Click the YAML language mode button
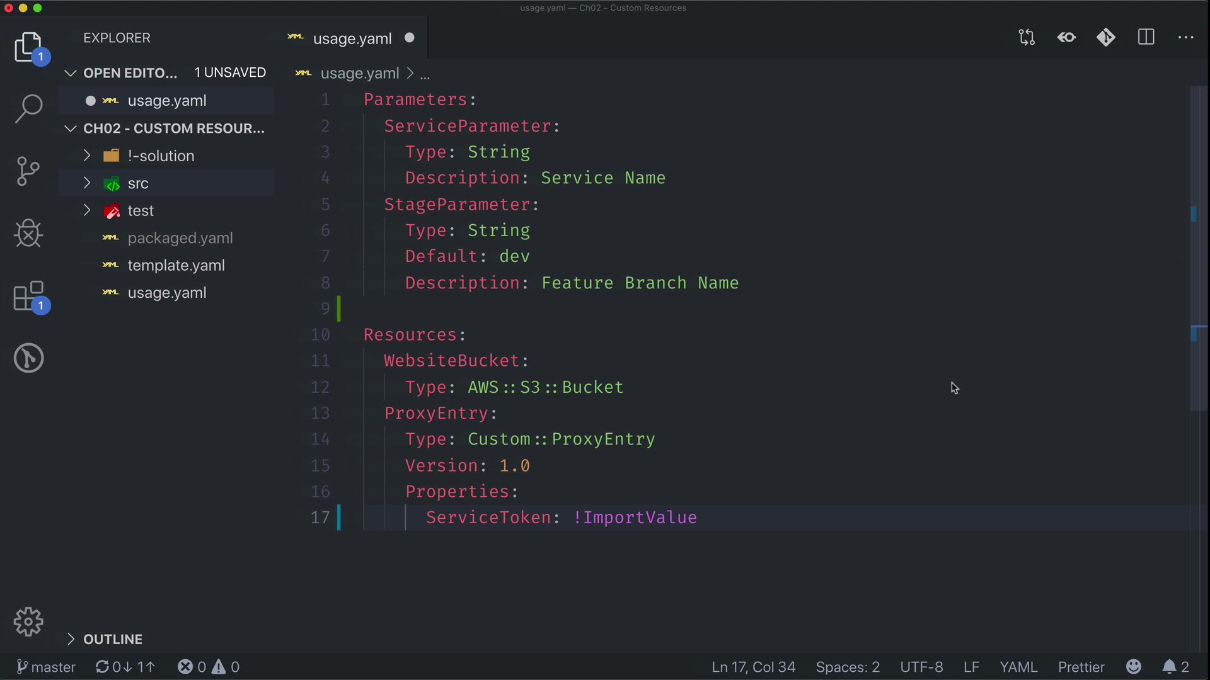The image size is (1210, 680). tap(1018, 667)
